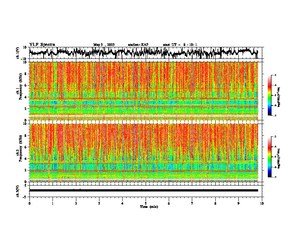Click time axis tick label "9"
The height and width of the screenshot is (228, 295).
[238, 203]
